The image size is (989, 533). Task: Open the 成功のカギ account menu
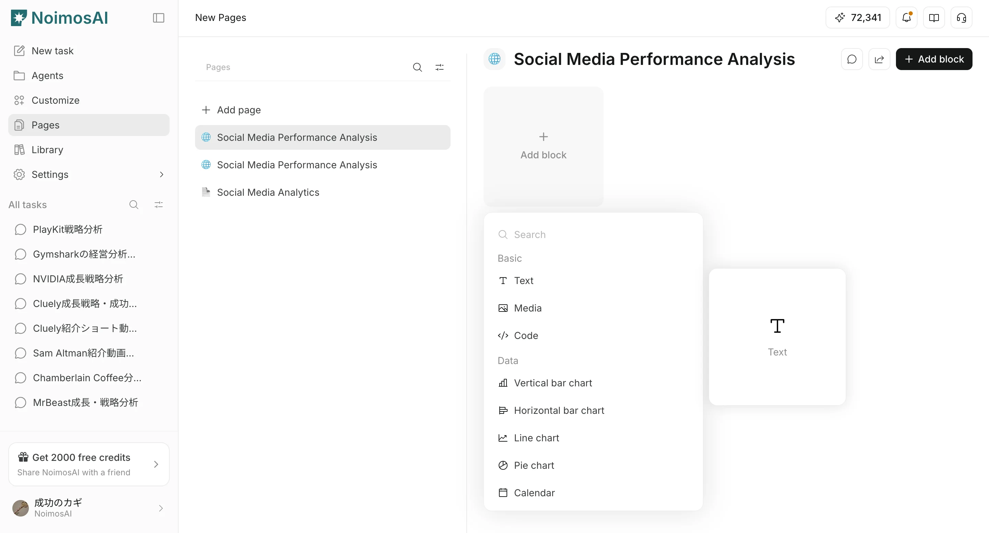click(89, 508)
